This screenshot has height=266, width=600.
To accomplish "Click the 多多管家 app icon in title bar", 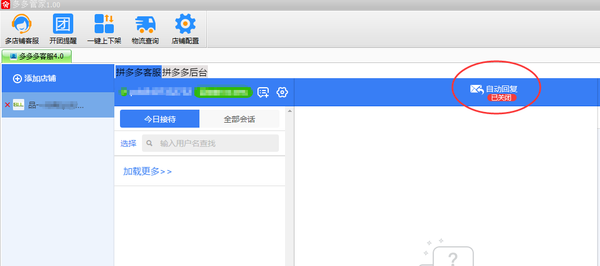I will 6,4.
